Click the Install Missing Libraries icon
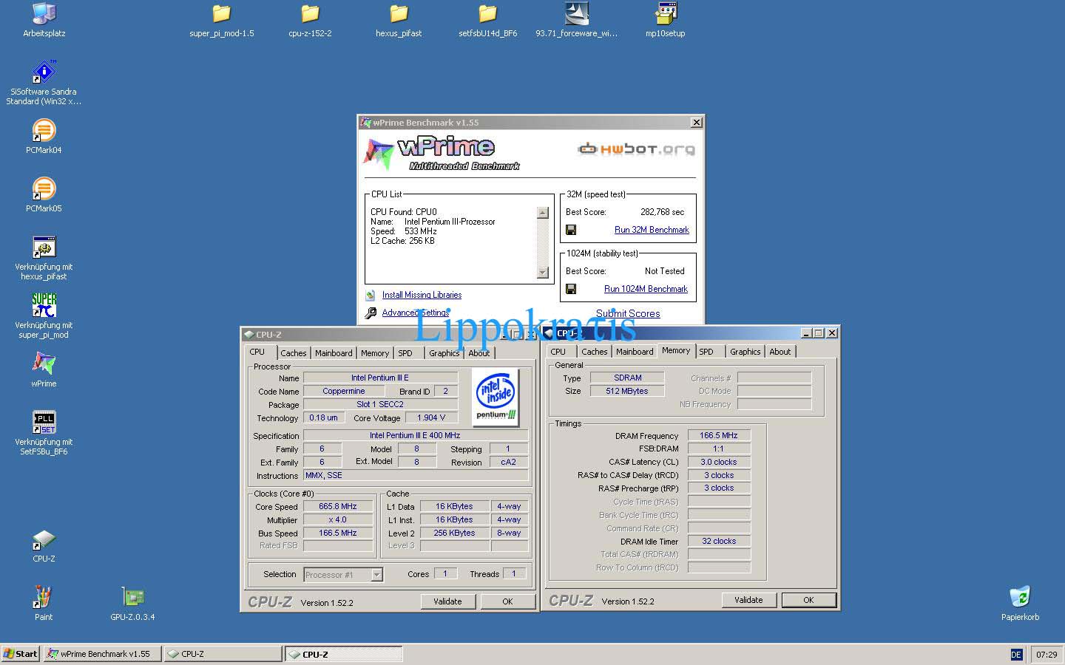Image resolution: width=1065 pixels, height=665 pixels. (x=371, y=295)
